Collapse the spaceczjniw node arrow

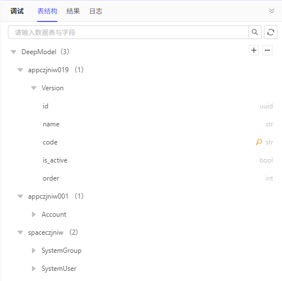20,232
